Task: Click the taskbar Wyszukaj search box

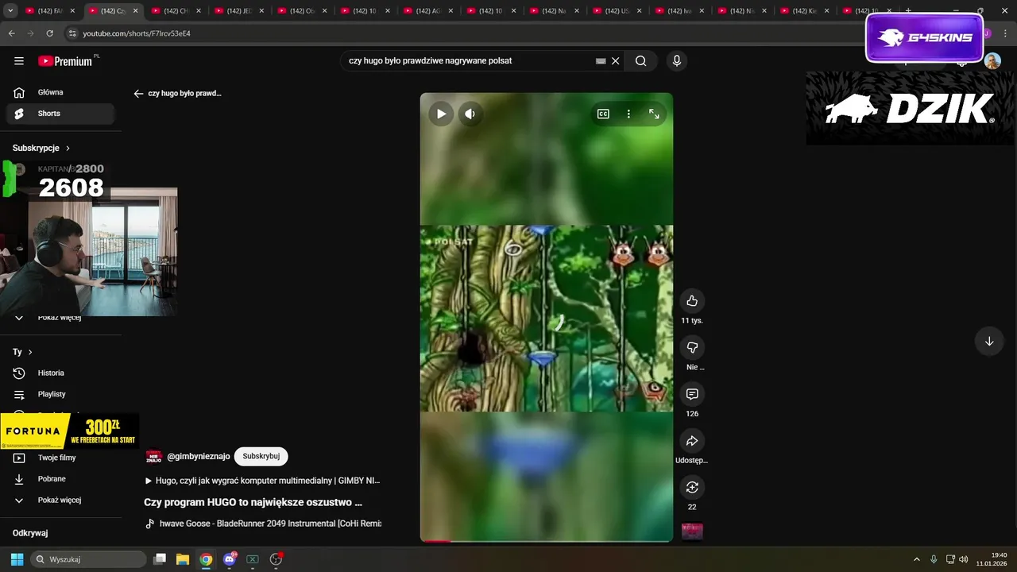Action: click(x=87, y=559)
